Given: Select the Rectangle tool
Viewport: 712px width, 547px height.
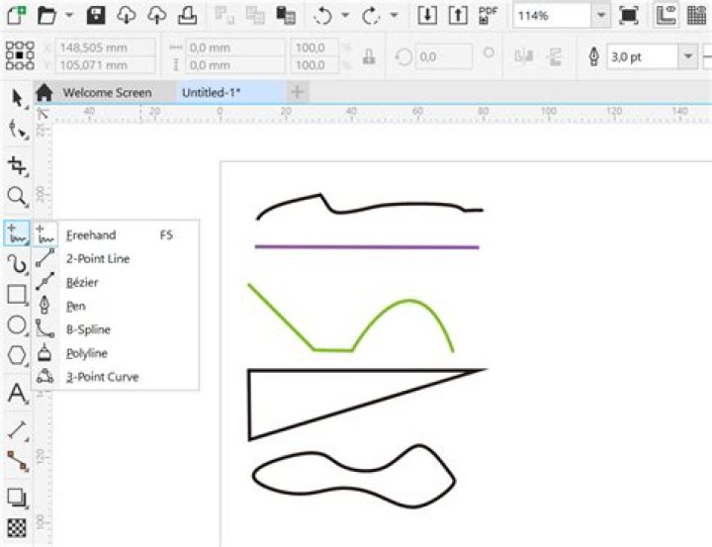Looking at the screenshot, I should 17,295.
